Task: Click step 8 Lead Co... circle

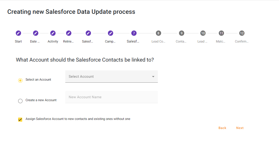Action: point(158,33)
